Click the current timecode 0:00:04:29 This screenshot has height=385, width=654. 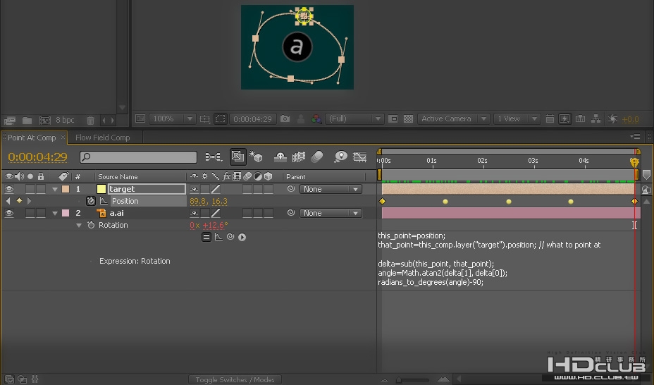37,157
